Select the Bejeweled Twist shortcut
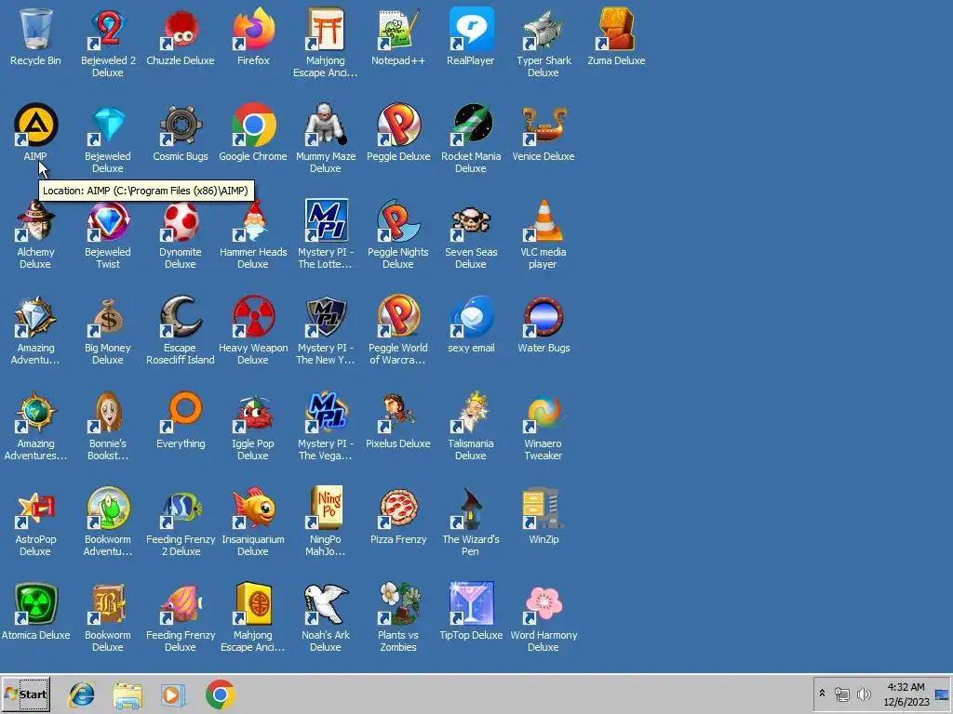The height and width of the screenshot is (714, 953). click(108, 221)
